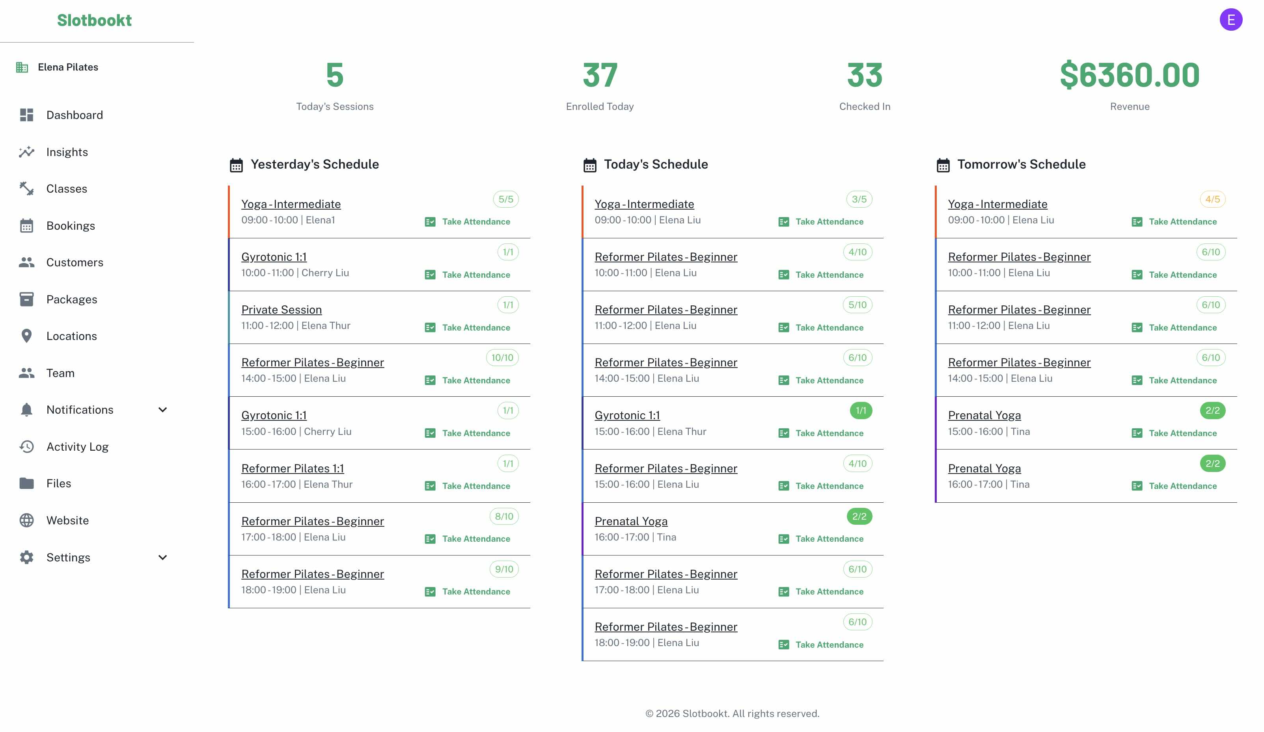
Task: Collapse the Notifications chevron
Action: [x=162, y=410]
